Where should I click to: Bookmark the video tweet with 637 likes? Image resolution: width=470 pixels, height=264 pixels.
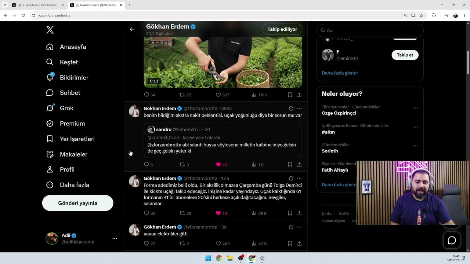point(290,95)
